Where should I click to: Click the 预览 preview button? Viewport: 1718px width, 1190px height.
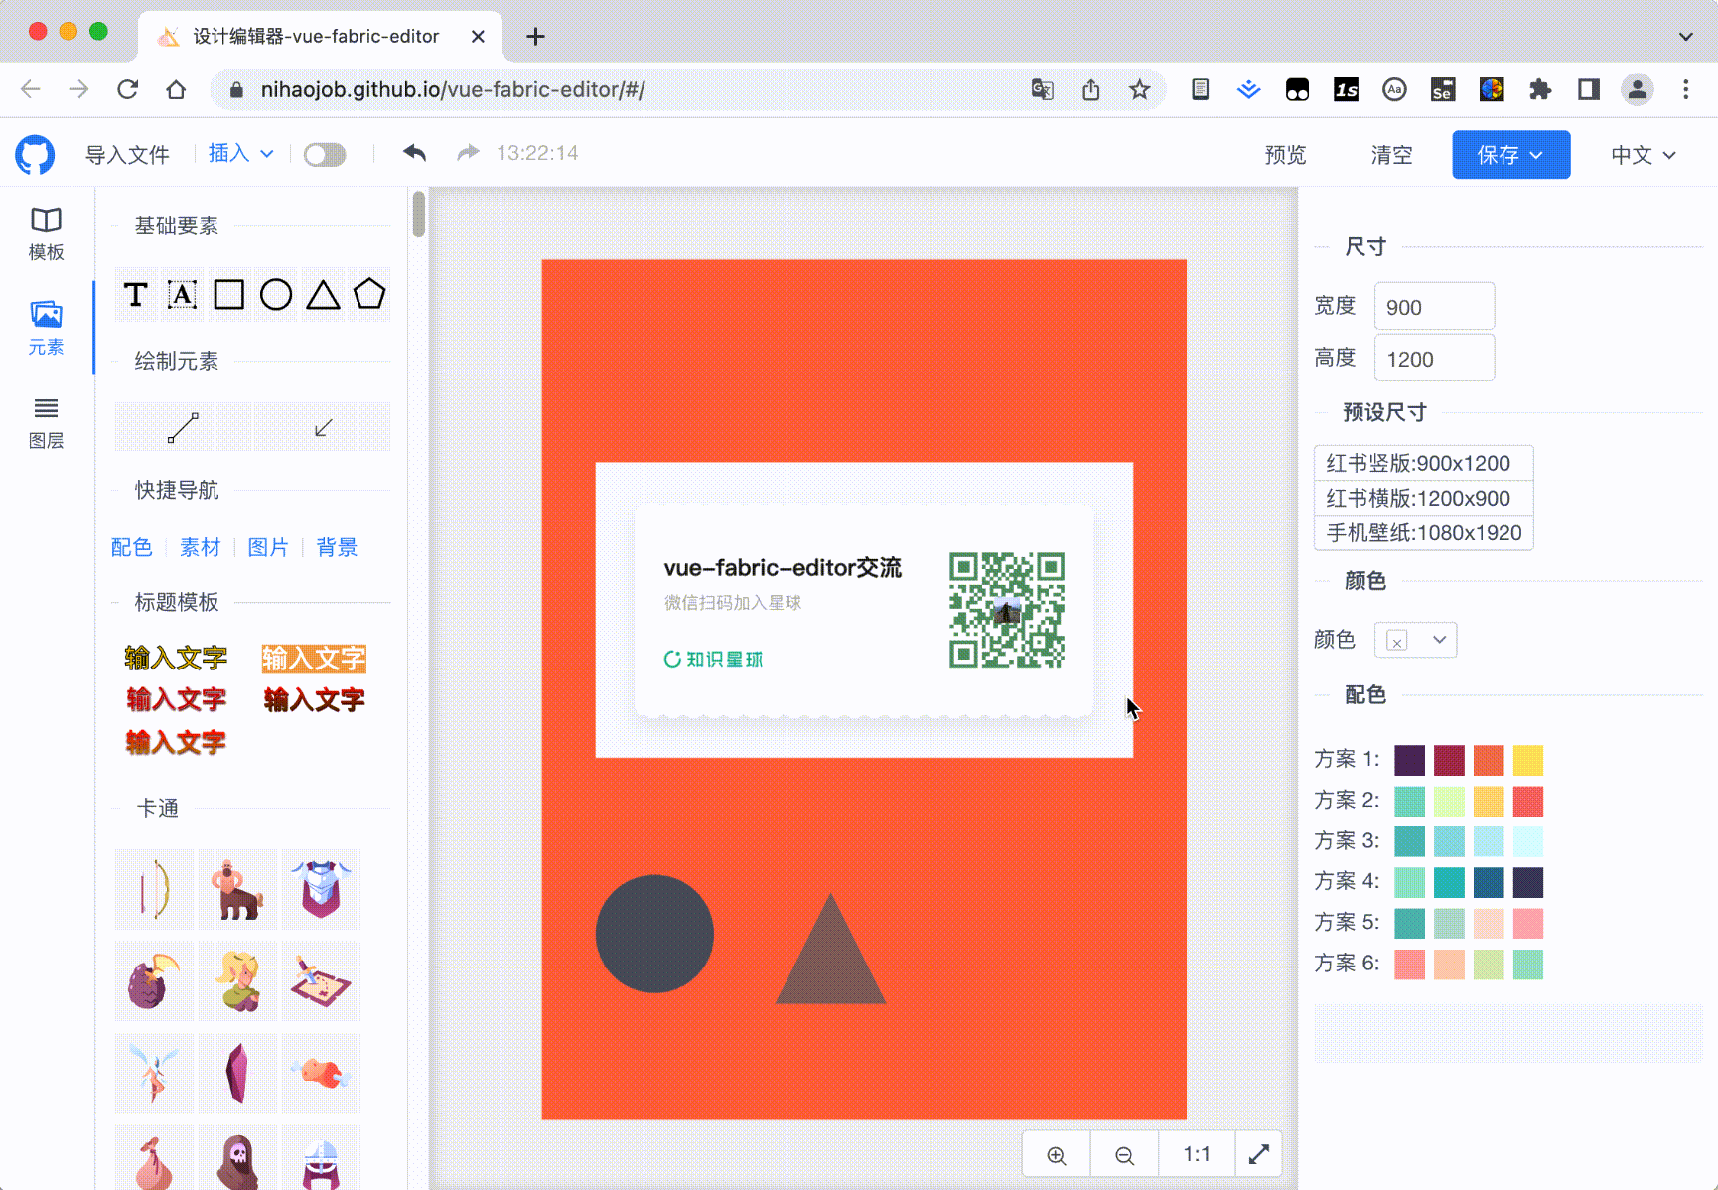(x=1285, y=154)
